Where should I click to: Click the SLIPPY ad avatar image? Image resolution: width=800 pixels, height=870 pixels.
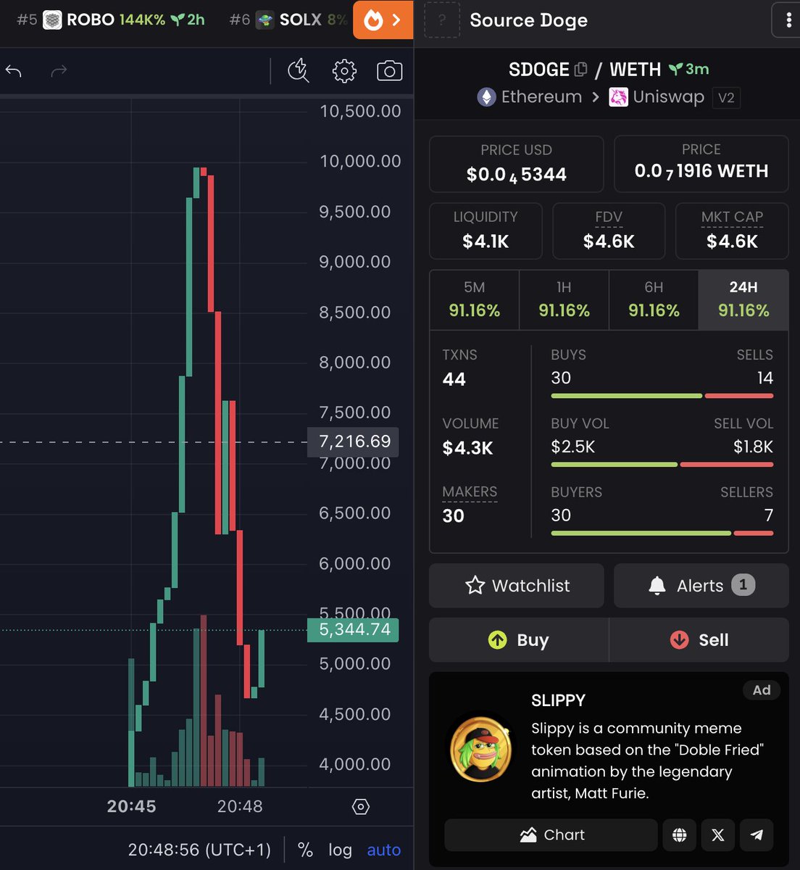480,750
